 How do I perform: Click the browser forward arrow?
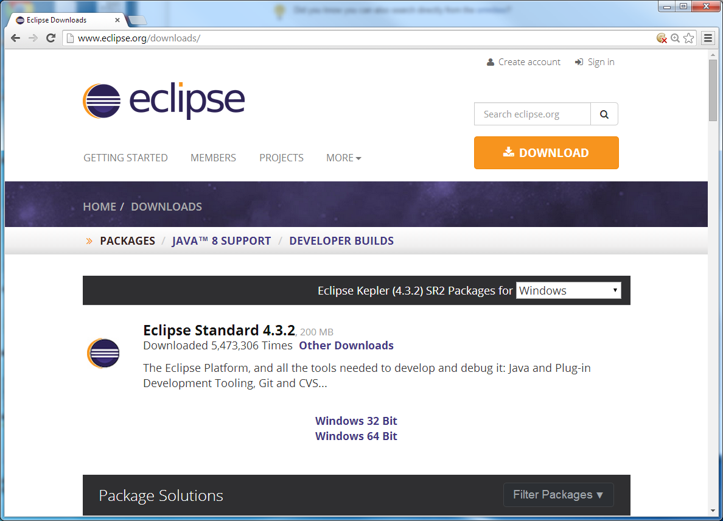point(33,38)
